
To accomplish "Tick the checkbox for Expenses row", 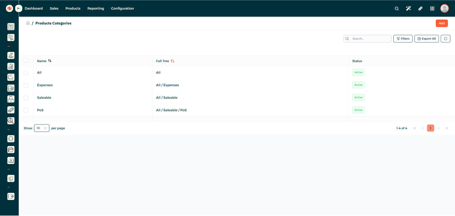I will point(26,85).
